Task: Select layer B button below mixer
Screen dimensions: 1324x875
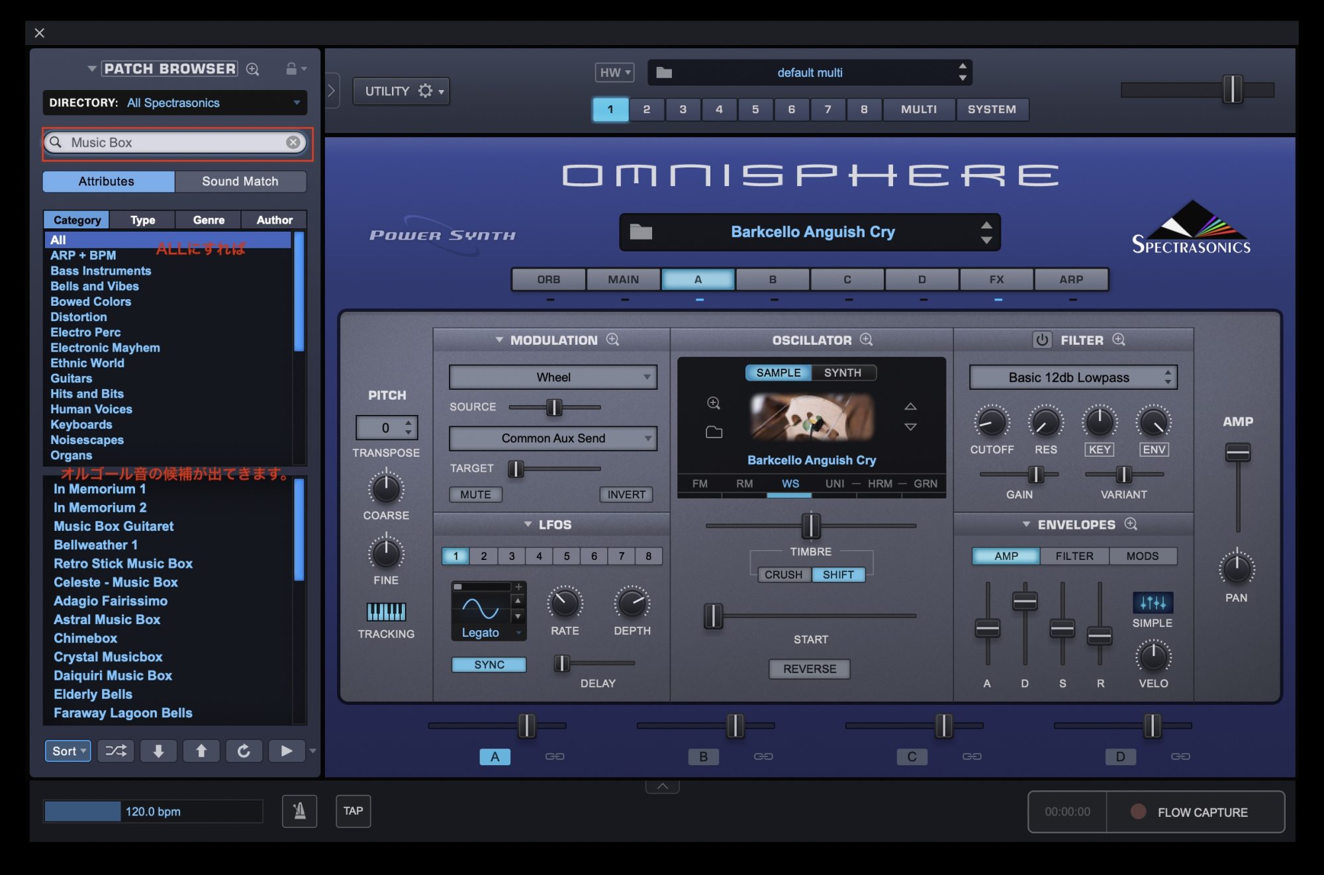Action: click(x=703, y=757)
